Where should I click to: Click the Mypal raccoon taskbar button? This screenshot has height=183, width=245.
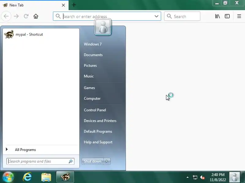65,177
